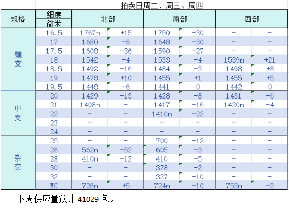Select the -52 change cell

point(126,150)
